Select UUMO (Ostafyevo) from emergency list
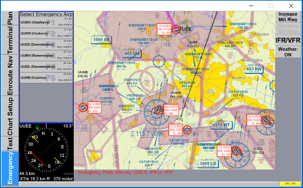 pyautogui.click(x=46, y=22)
